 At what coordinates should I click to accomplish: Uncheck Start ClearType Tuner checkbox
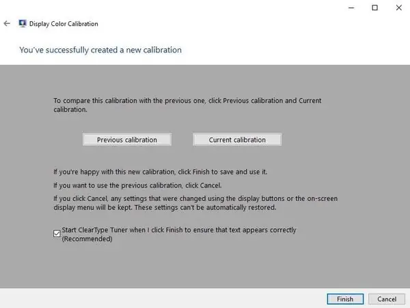tap(57, 234)
